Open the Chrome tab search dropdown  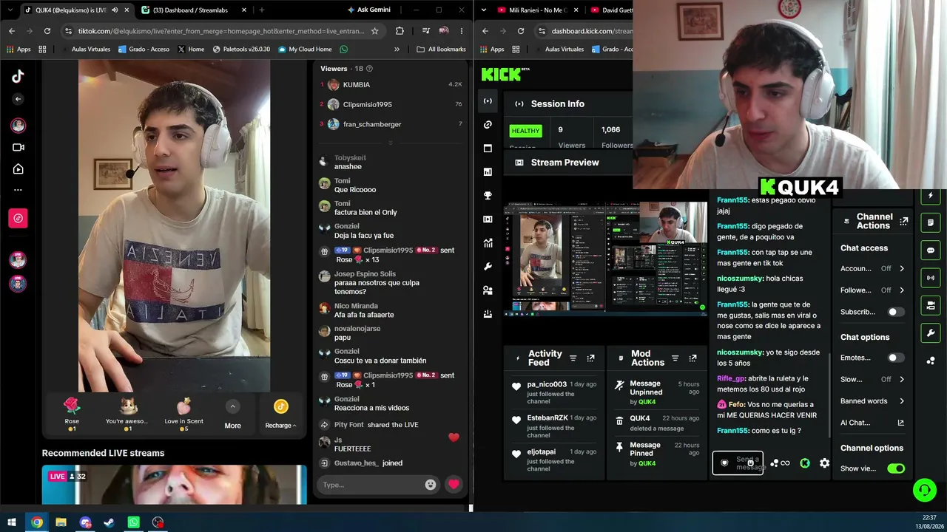10,10
